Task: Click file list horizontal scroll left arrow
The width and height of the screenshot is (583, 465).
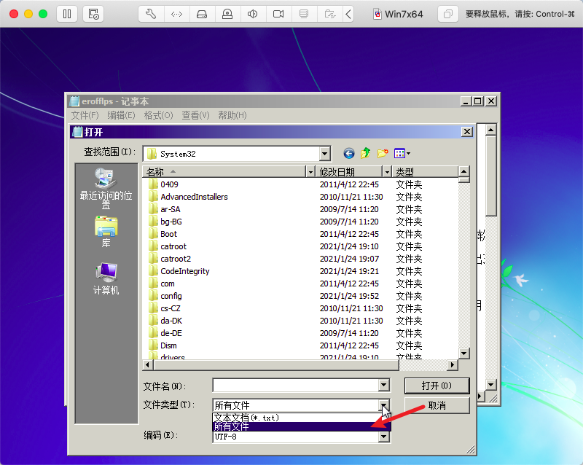Action: [x=148, y=365]
